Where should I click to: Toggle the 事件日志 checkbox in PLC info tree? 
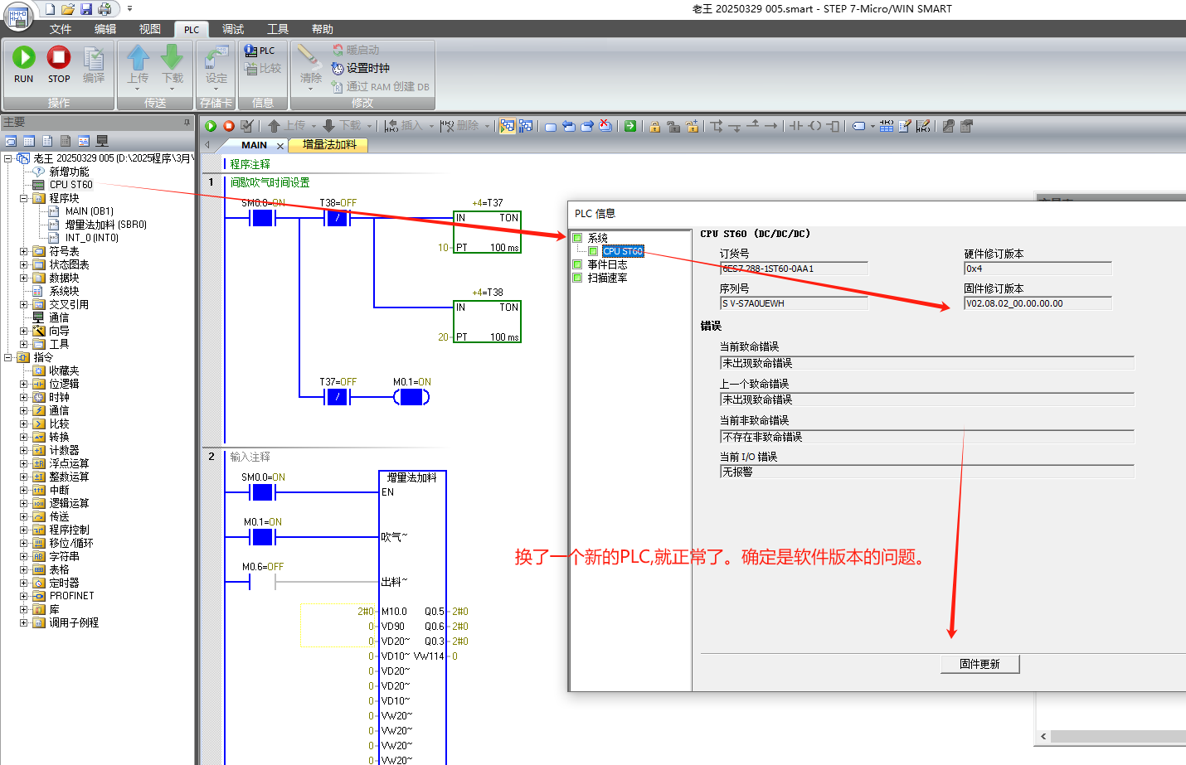577,264
